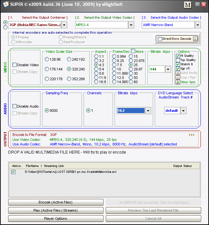This screenshot has width=209, height=225.
Task: Click Encode to File Format 3GP text
Action: pyautogui.click(x=35, y=135)
